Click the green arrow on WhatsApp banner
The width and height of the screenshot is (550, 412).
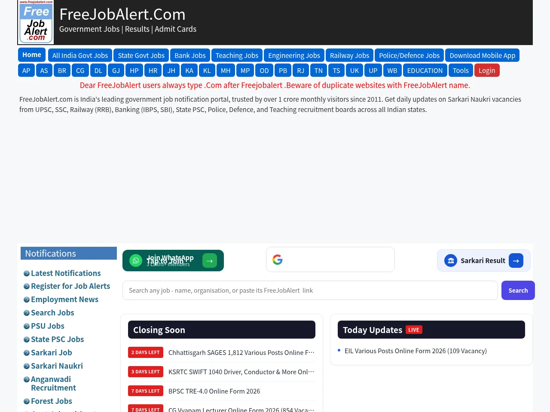click(210, 261)
